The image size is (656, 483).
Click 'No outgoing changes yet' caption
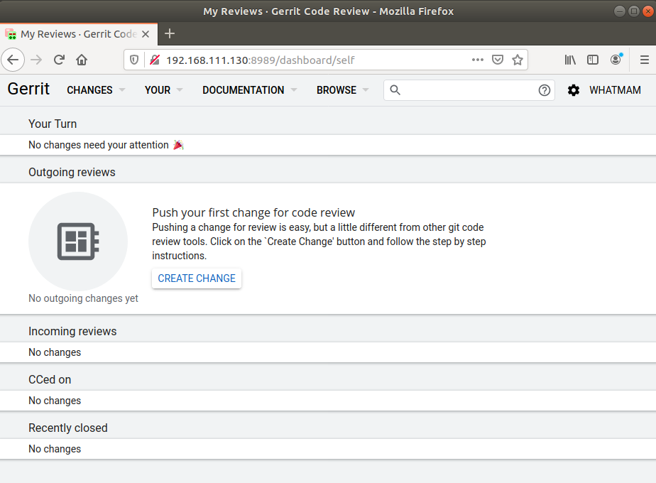click(x=83, y=298)
